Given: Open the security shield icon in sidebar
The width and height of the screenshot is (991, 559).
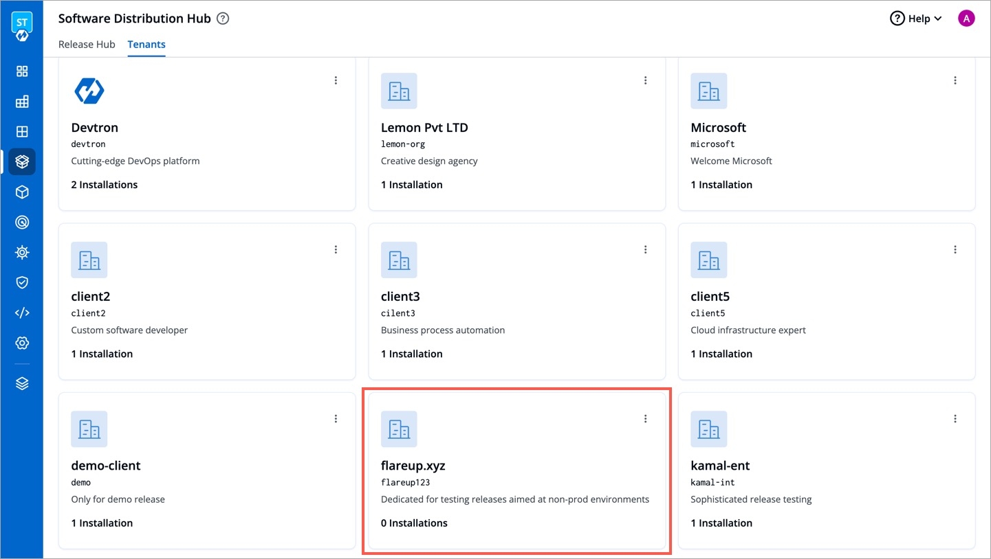Looking at the screenshot, I should 22,282.
